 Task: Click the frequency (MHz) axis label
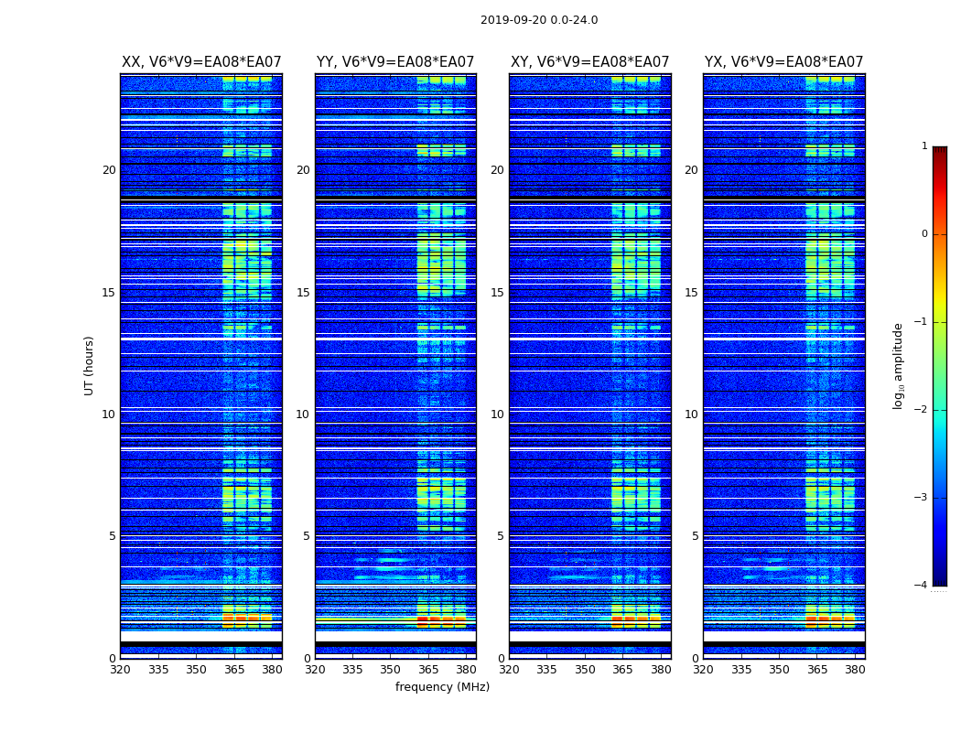pos(442,687)
